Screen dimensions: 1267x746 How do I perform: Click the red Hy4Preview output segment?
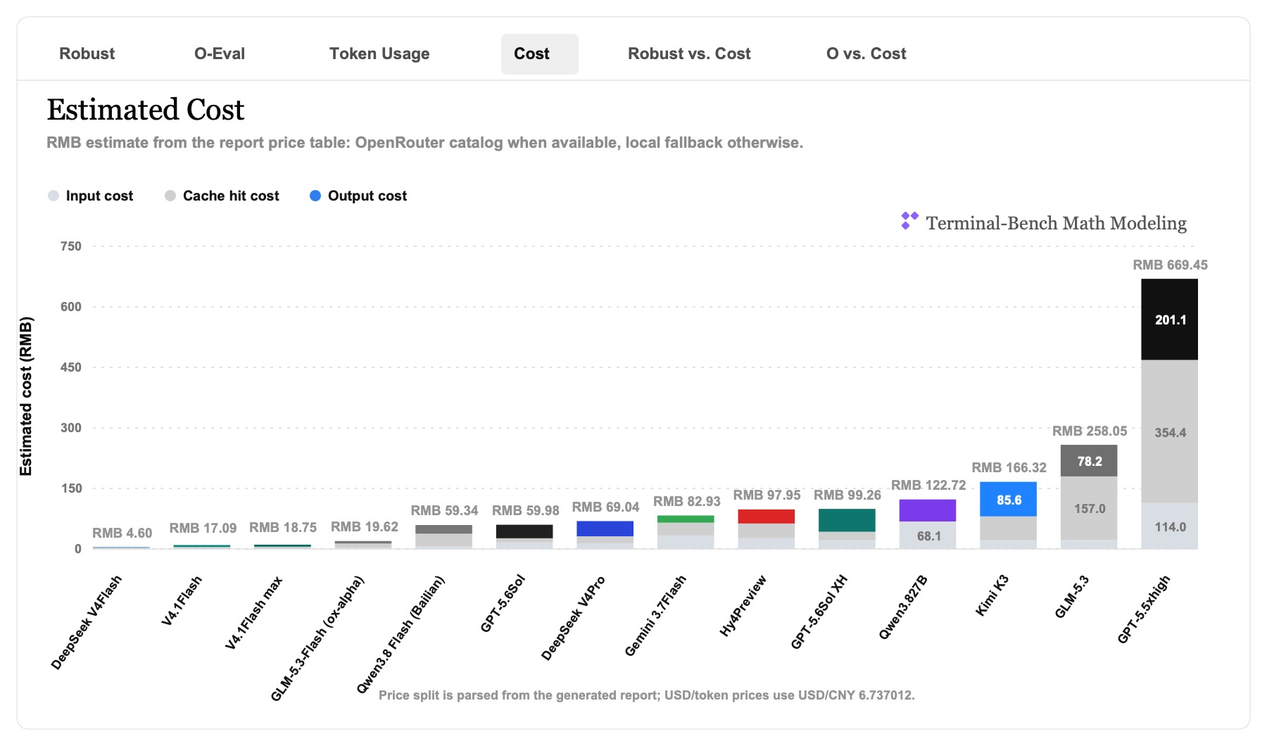[x=767, y=517]
